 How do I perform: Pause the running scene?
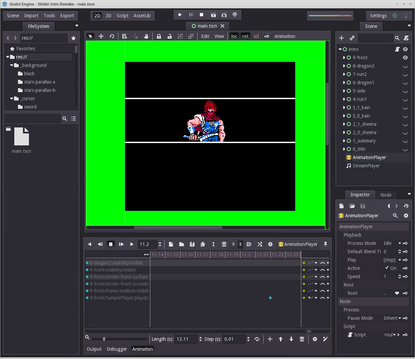coord(191,15)
